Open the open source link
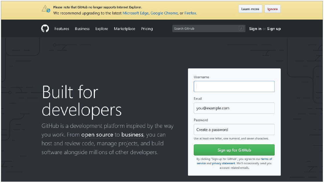The image size is (325, 183). 97,135
